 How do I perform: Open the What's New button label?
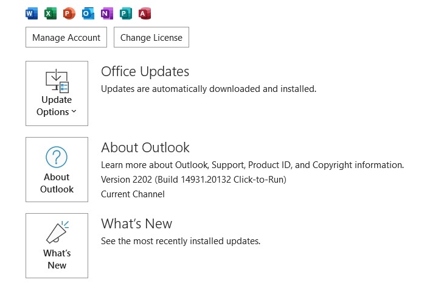(x=57, y=259)
